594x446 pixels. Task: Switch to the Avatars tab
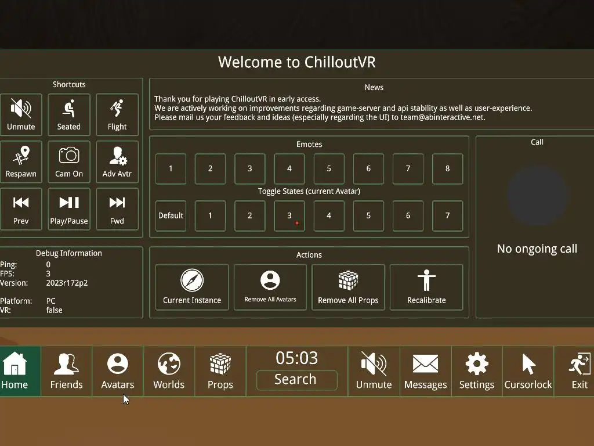117,371
